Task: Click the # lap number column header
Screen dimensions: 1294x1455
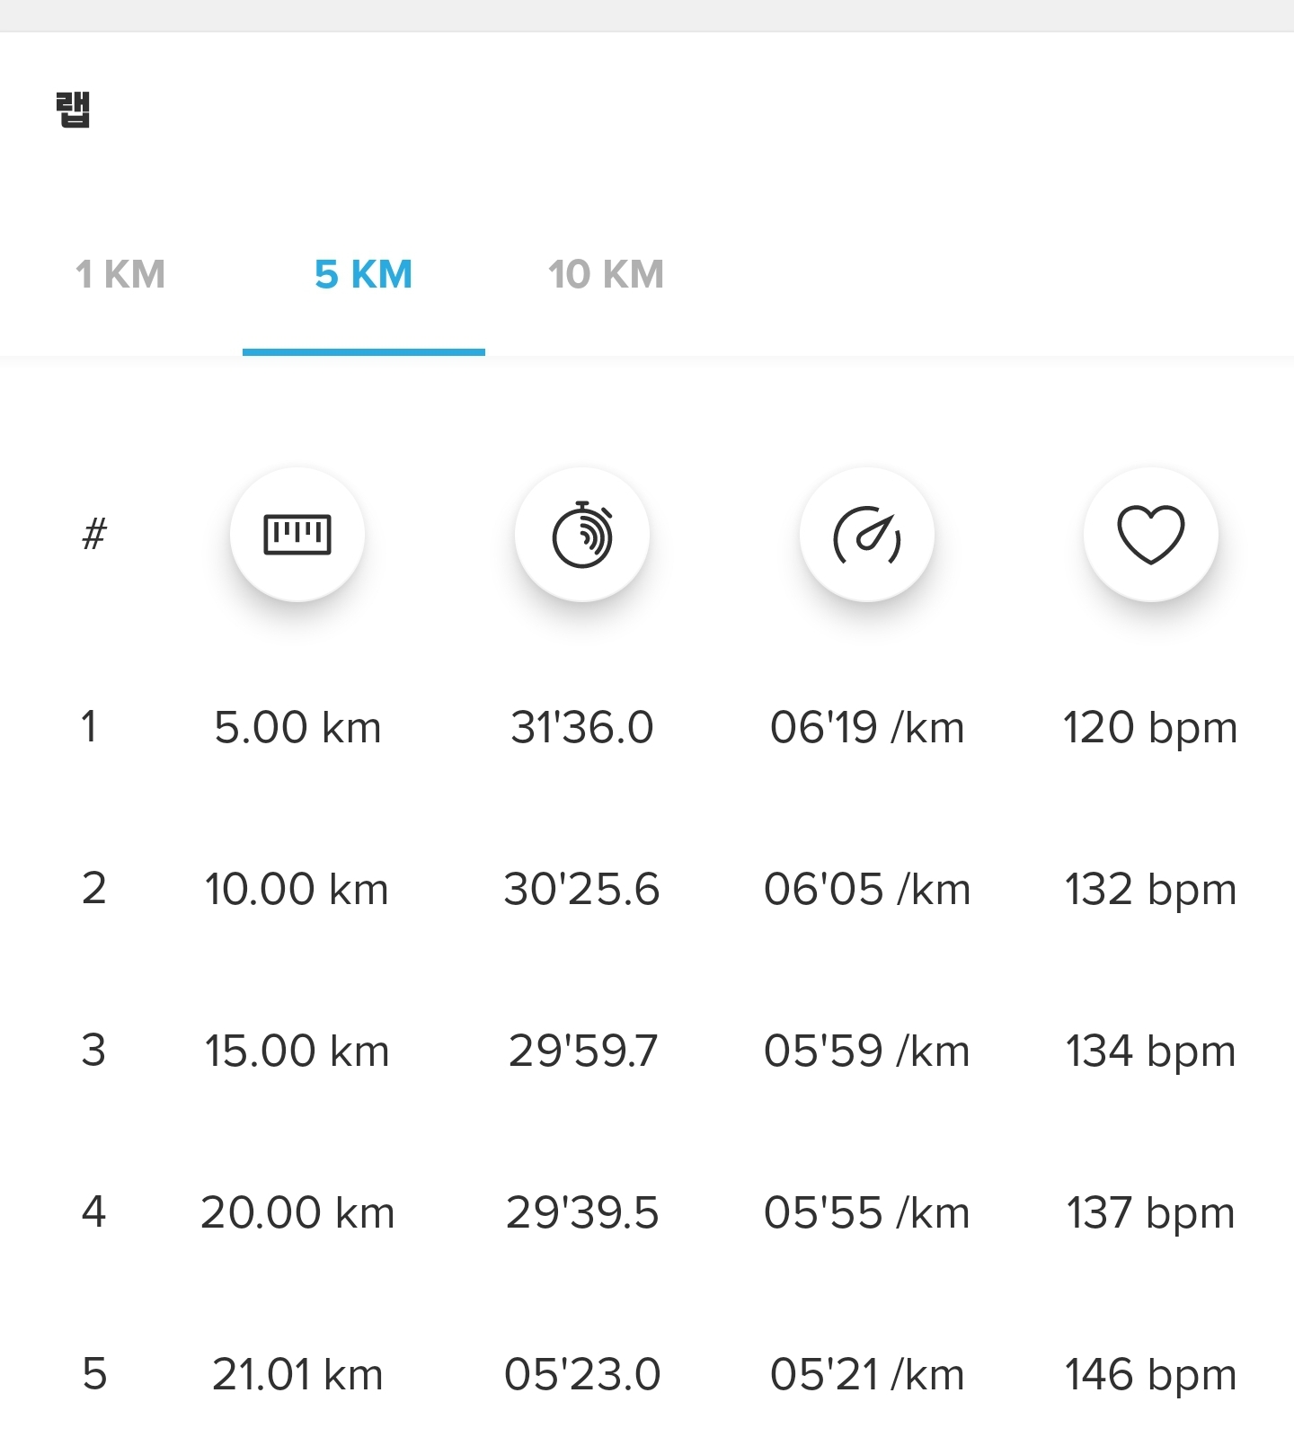Action: pyautogui.click(x=94, y=534)
